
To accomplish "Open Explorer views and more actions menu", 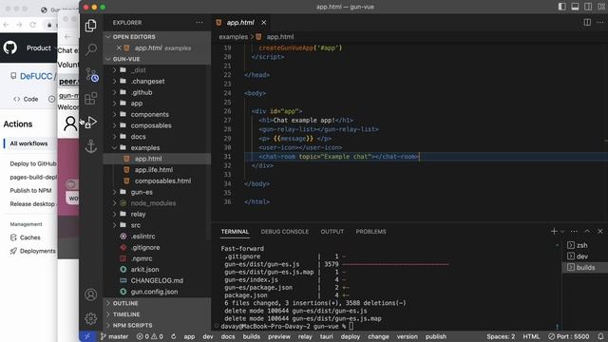I will coord(199,23).
